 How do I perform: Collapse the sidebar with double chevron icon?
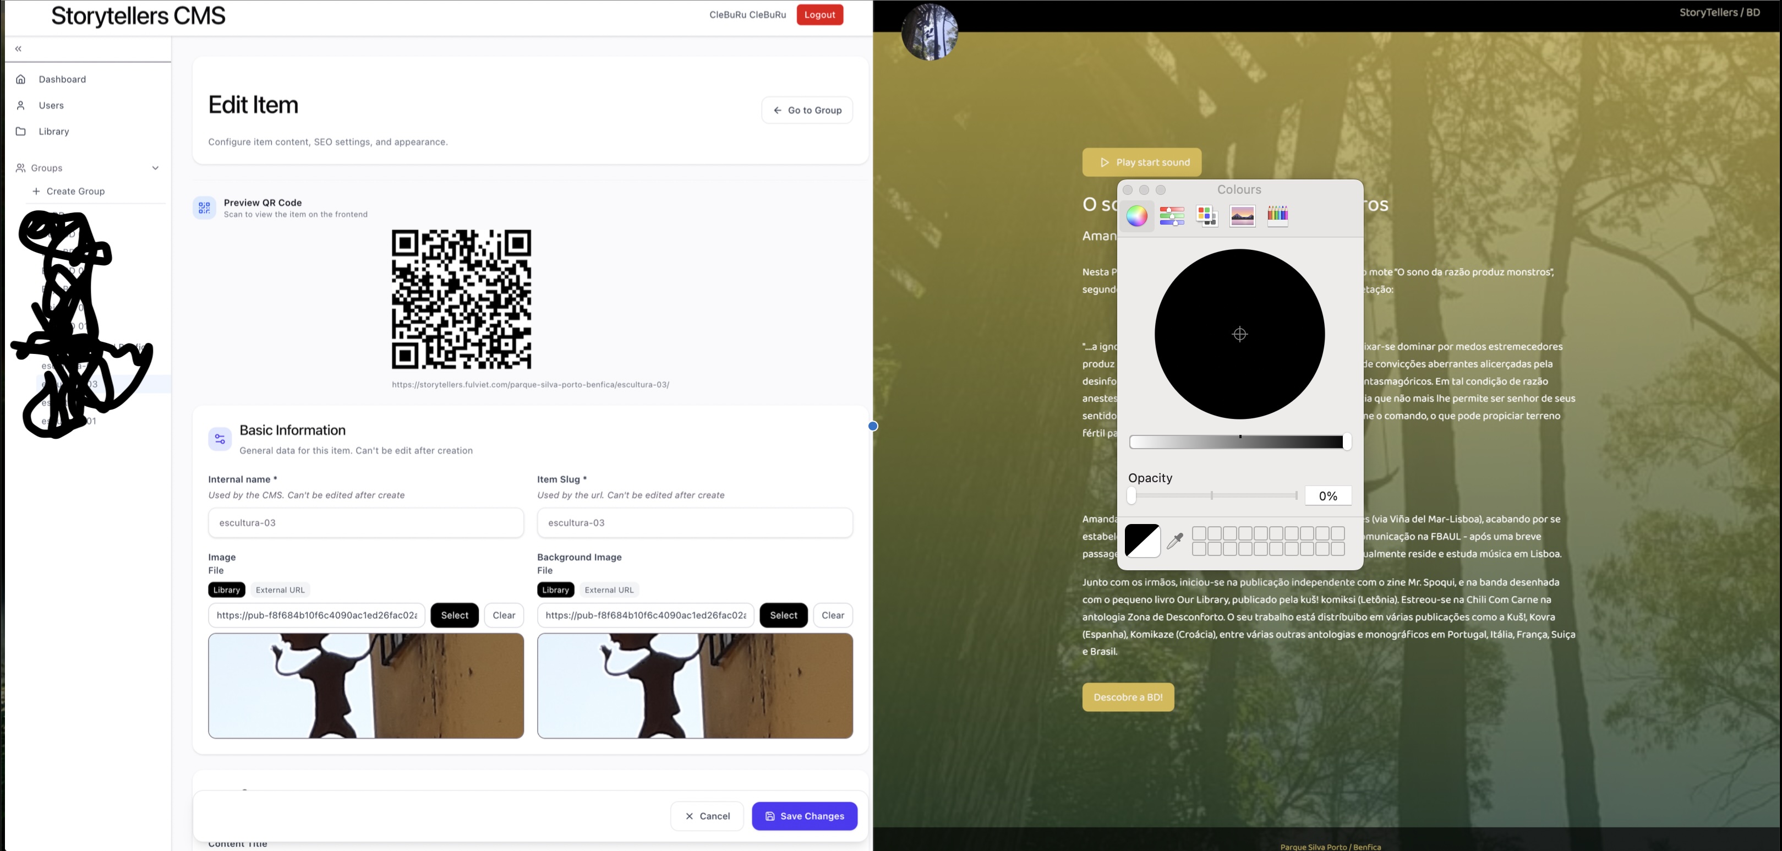[x=19, y=48]
